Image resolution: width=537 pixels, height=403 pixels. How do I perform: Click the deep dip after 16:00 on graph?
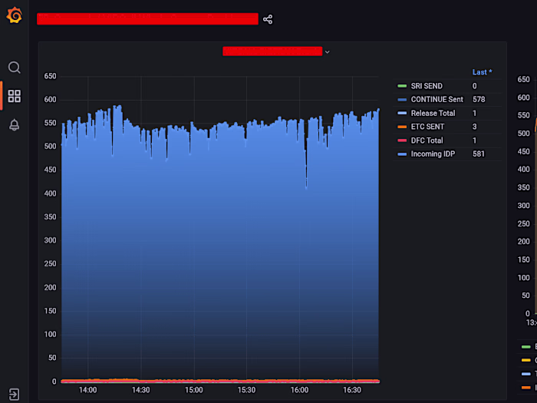306,187
